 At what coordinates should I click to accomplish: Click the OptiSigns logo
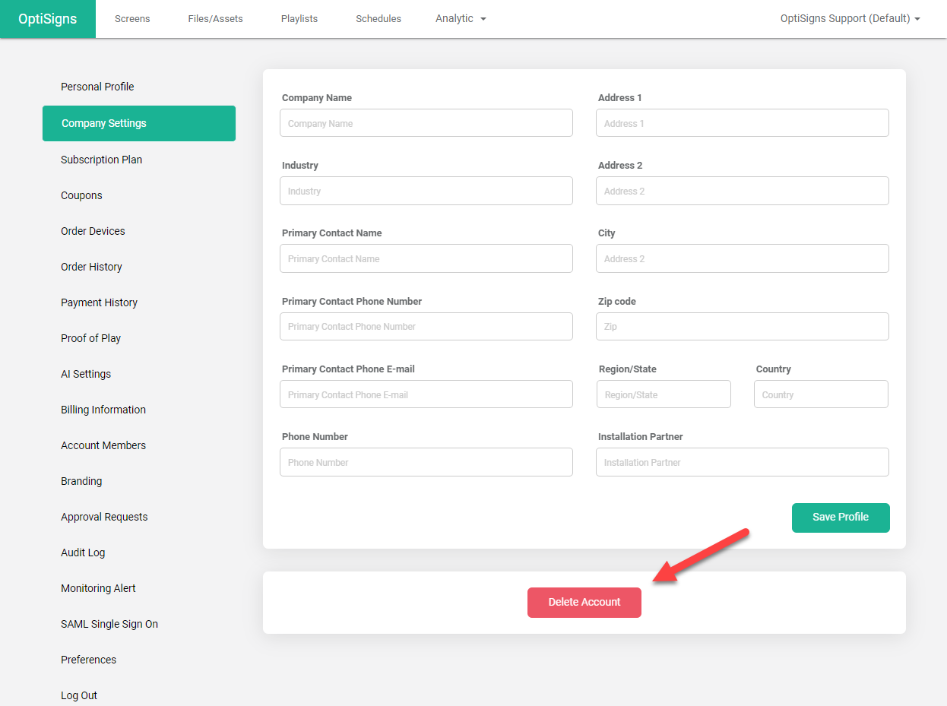(48, 19)
